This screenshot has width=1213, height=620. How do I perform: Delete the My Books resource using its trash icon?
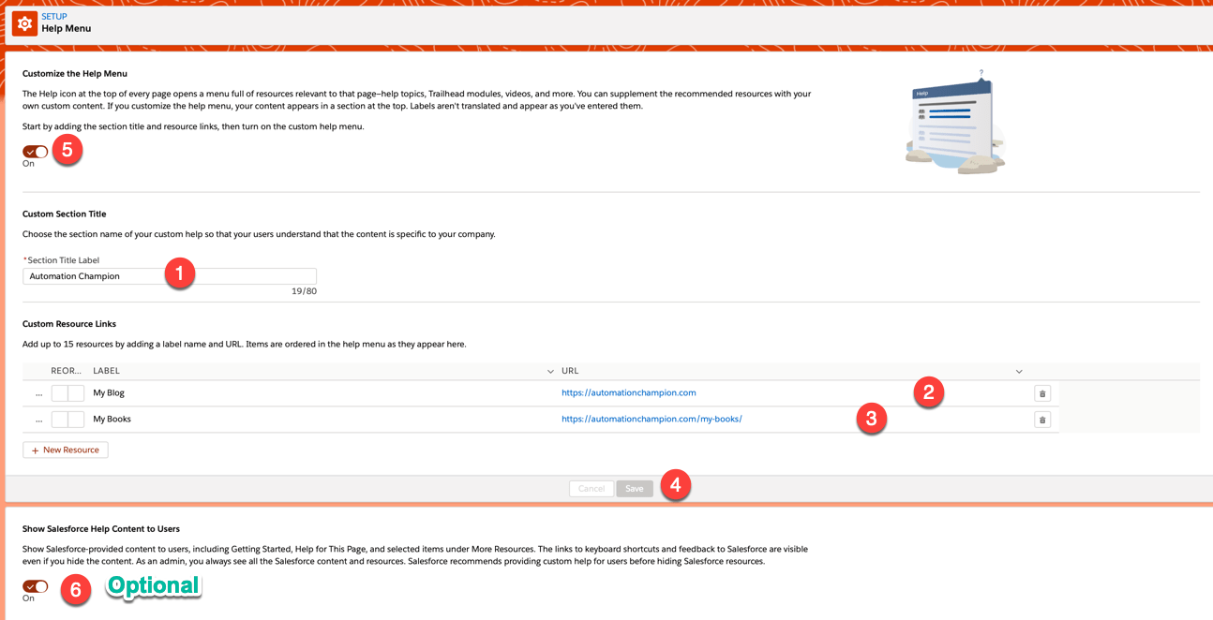1041,419
